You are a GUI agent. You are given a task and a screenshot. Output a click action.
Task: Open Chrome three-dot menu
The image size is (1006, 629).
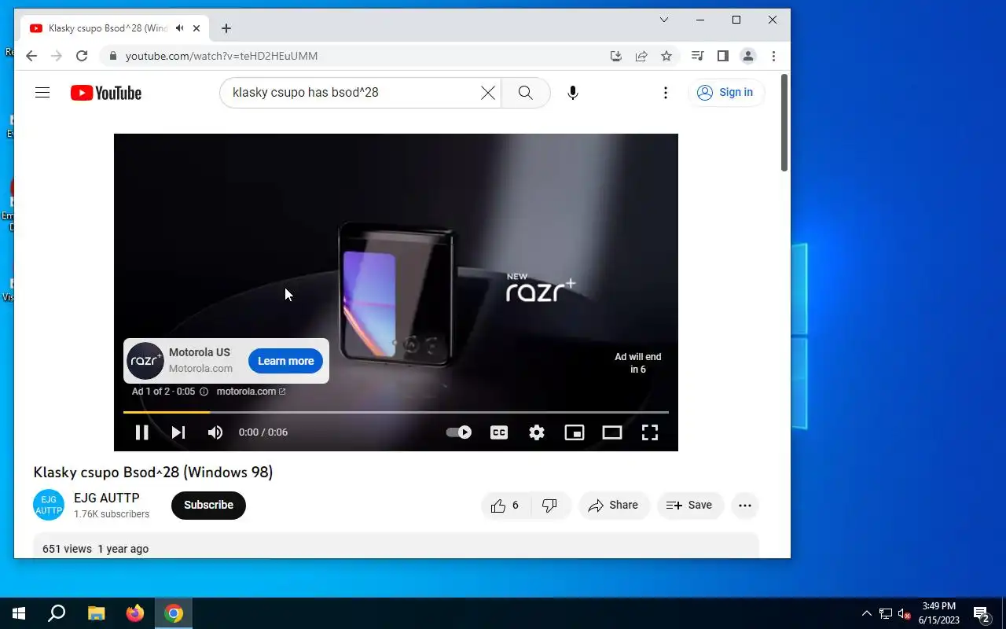pos(774,56)
